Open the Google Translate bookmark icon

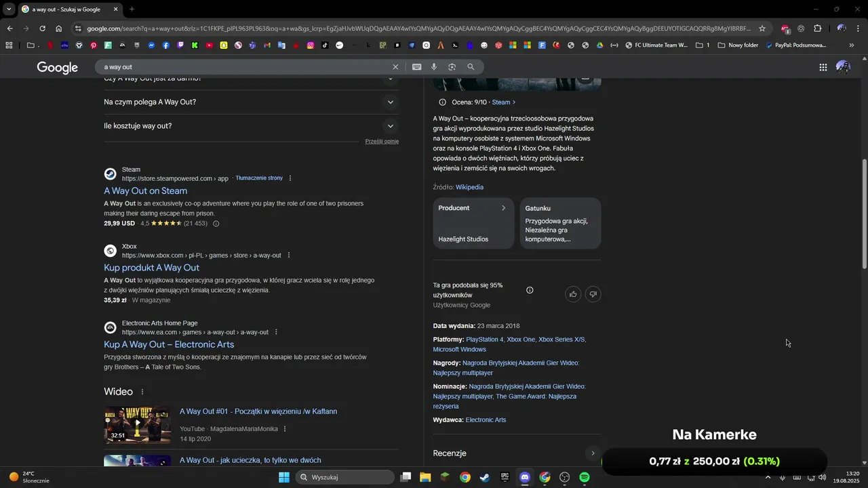pyautogui.click(x=281, y=45)
